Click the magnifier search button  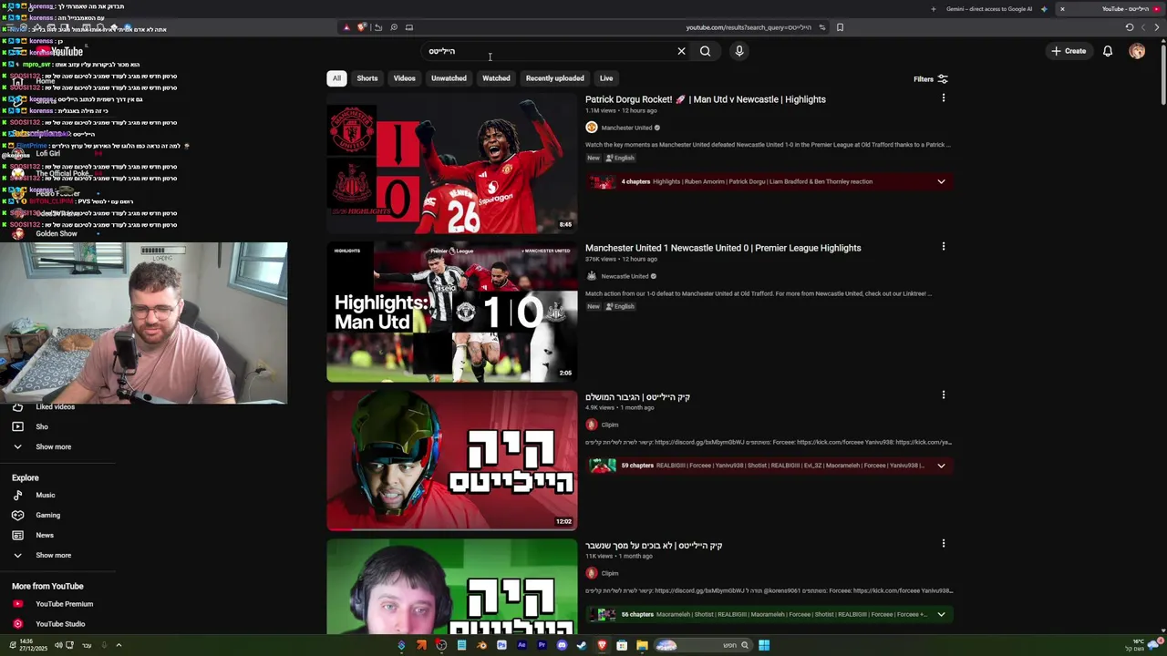(705, 51)
